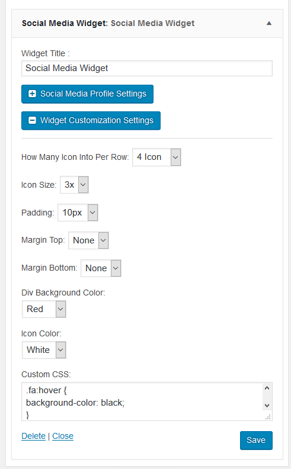Open the Div Background Color dropdown
The width and height of the screenshot is (291, 469).
click(44, 309)
